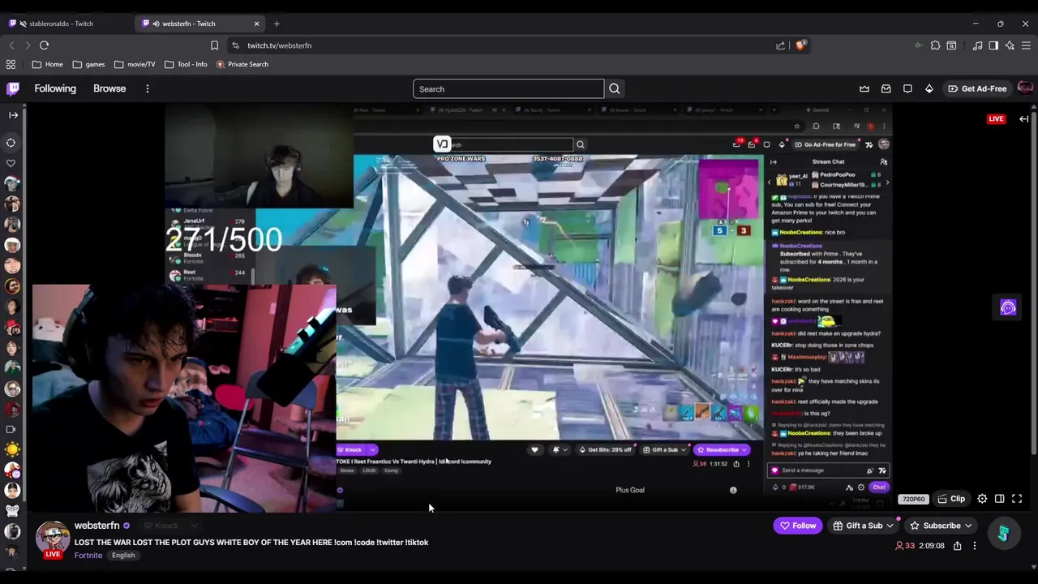Switch to the stableronaldo Twitch browser tab
Viewport: 1038px width, 584px height.
(x=61, y=24)
